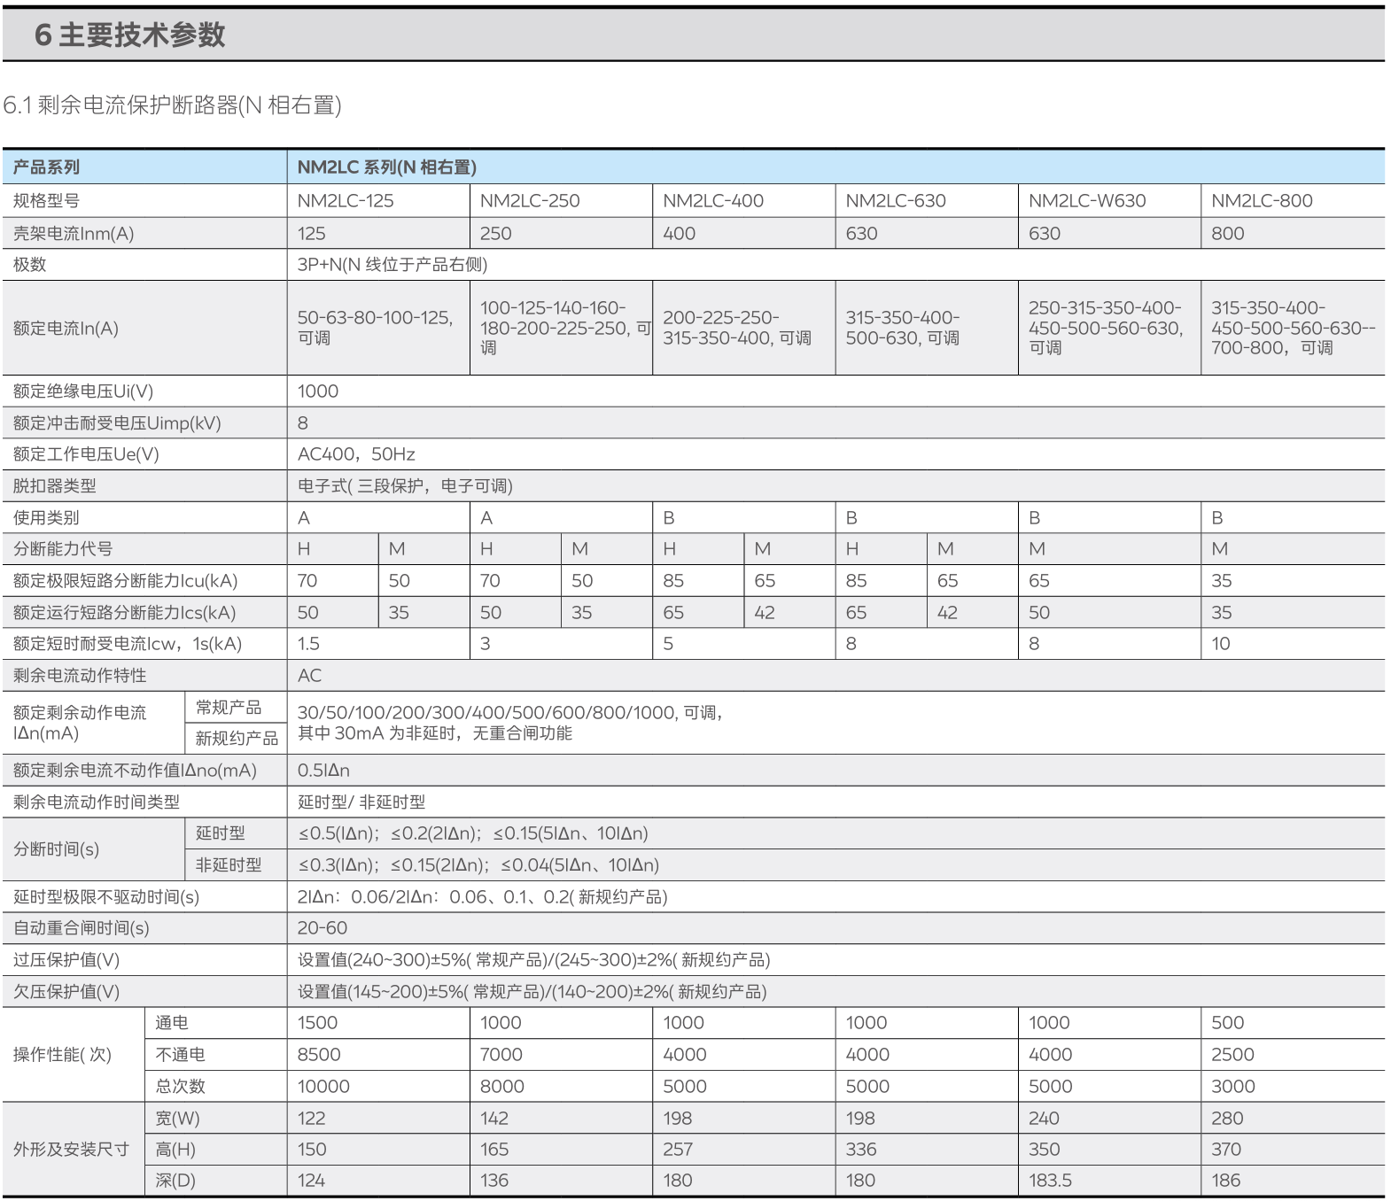Click width value '122'
Screen dimensions: 1391x1201
[312, 1119]
